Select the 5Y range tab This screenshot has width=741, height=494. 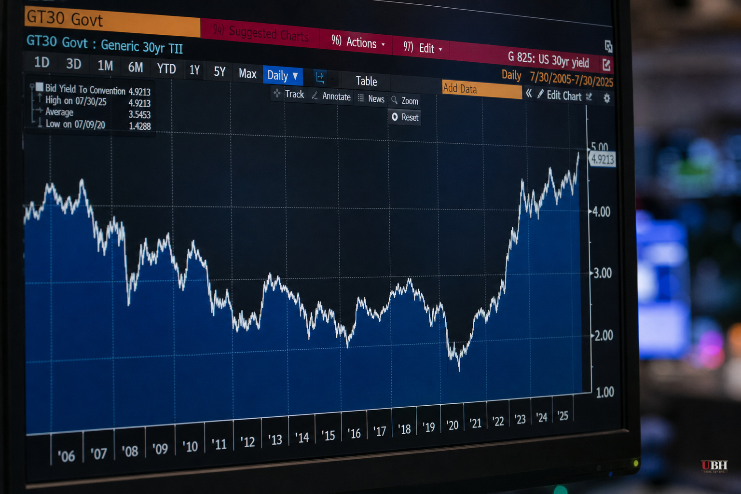coord(220,72)
